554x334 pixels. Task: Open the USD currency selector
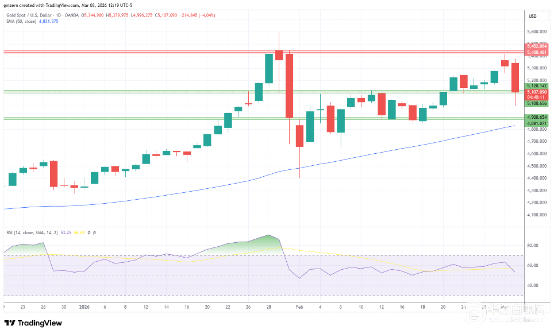click(x=532, y=16)
